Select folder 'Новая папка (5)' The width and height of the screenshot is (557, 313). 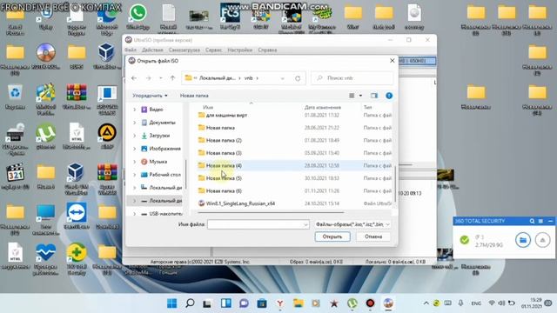[224, 178]
